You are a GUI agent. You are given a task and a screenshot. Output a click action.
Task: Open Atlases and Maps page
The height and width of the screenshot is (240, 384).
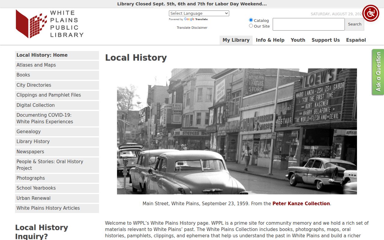point(57,65)
